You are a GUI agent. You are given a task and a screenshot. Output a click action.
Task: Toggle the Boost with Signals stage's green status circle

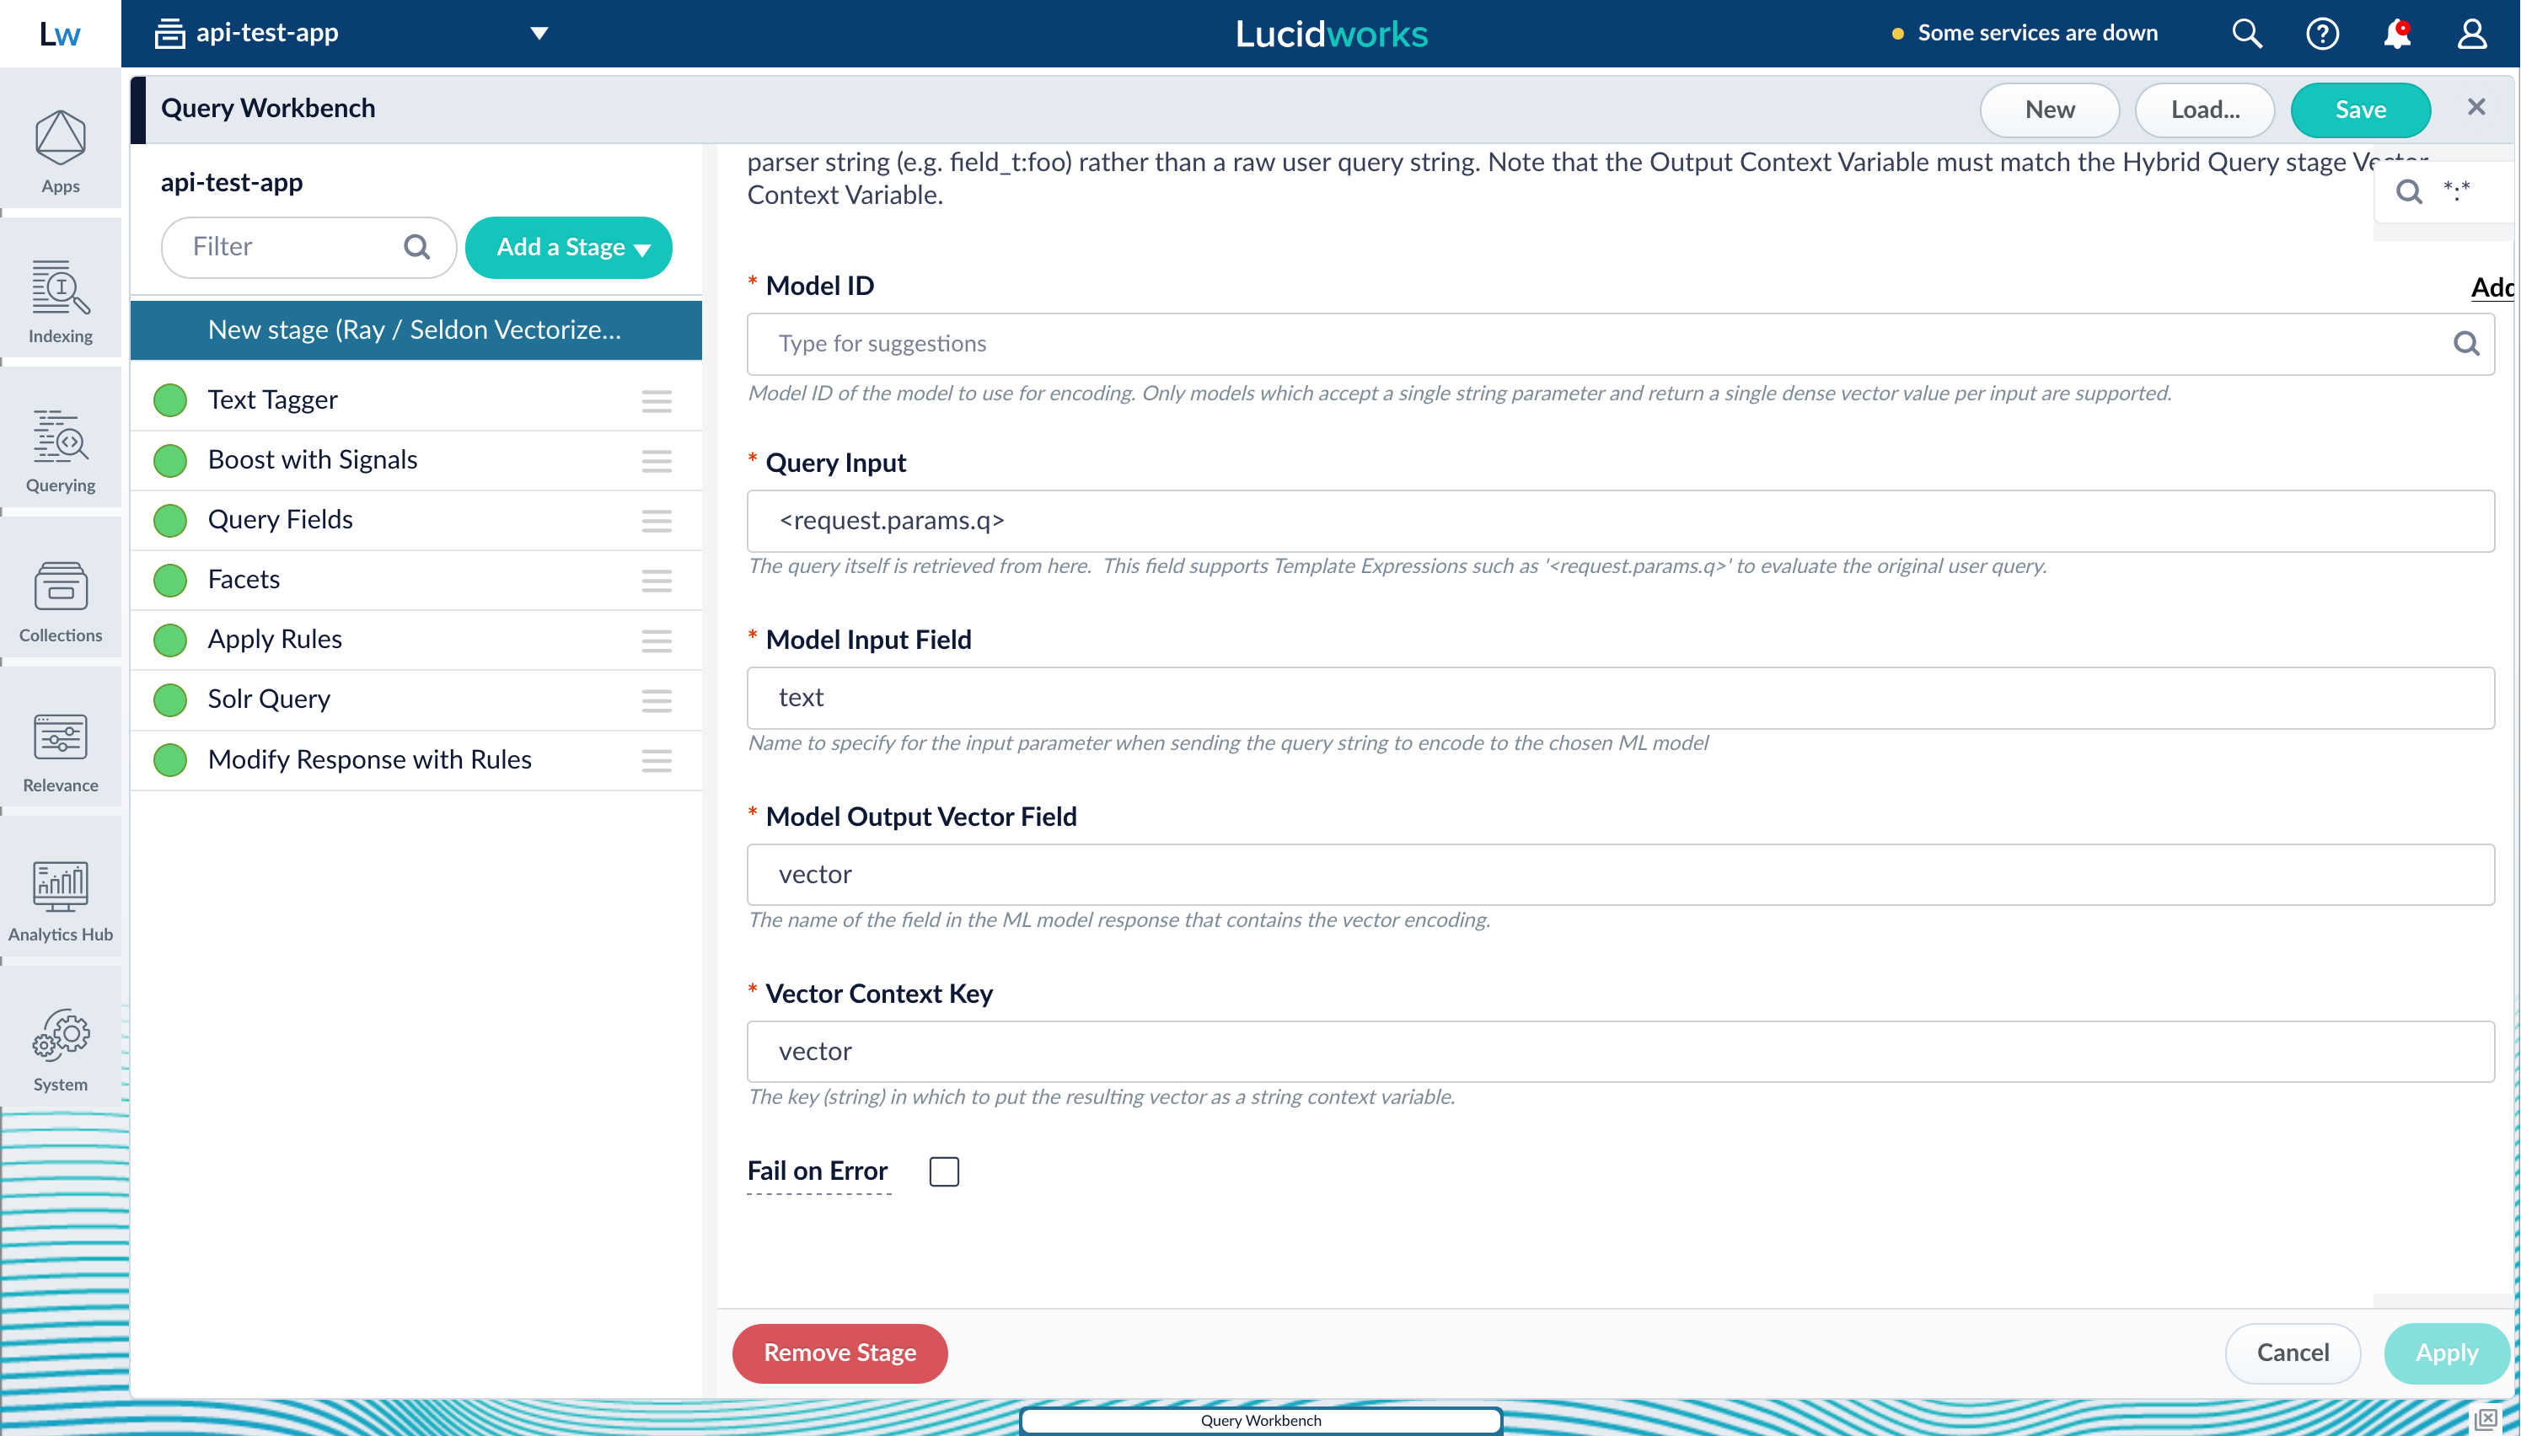point(170,461)
